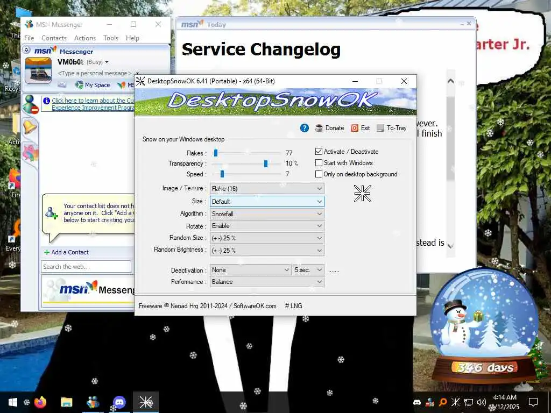This screenshot has width=551, height=413.
Task: Open the Windows Start menu
Action: (x=13, y=402)
